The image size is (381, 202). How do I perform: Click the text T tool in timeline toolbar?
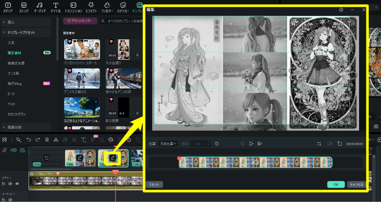[83, 140]
